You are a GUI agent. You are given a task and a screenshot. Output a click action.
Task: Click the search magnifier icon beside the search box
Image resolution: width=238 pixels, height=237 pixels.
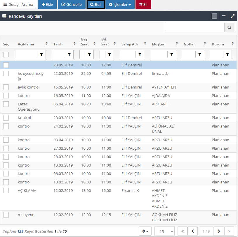pyautogui.click(x=229, y=28)
